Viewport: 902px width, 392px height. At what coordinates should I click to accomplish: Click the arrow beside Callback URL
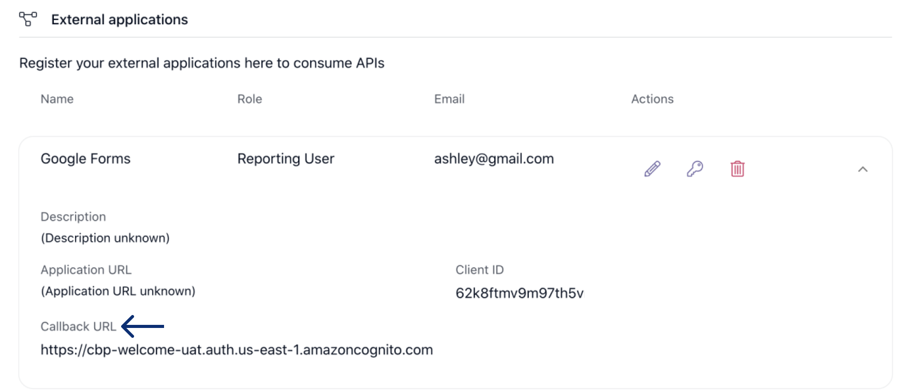coord(143,326)
